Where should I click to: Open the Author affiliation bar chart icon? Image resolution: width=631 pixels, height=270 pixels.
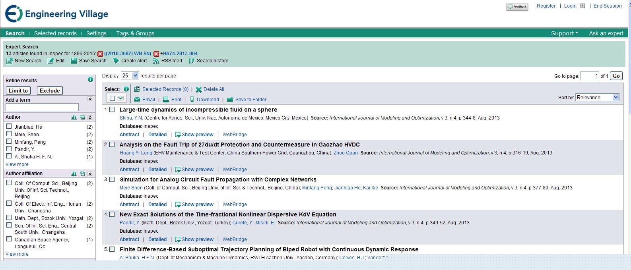74,174
